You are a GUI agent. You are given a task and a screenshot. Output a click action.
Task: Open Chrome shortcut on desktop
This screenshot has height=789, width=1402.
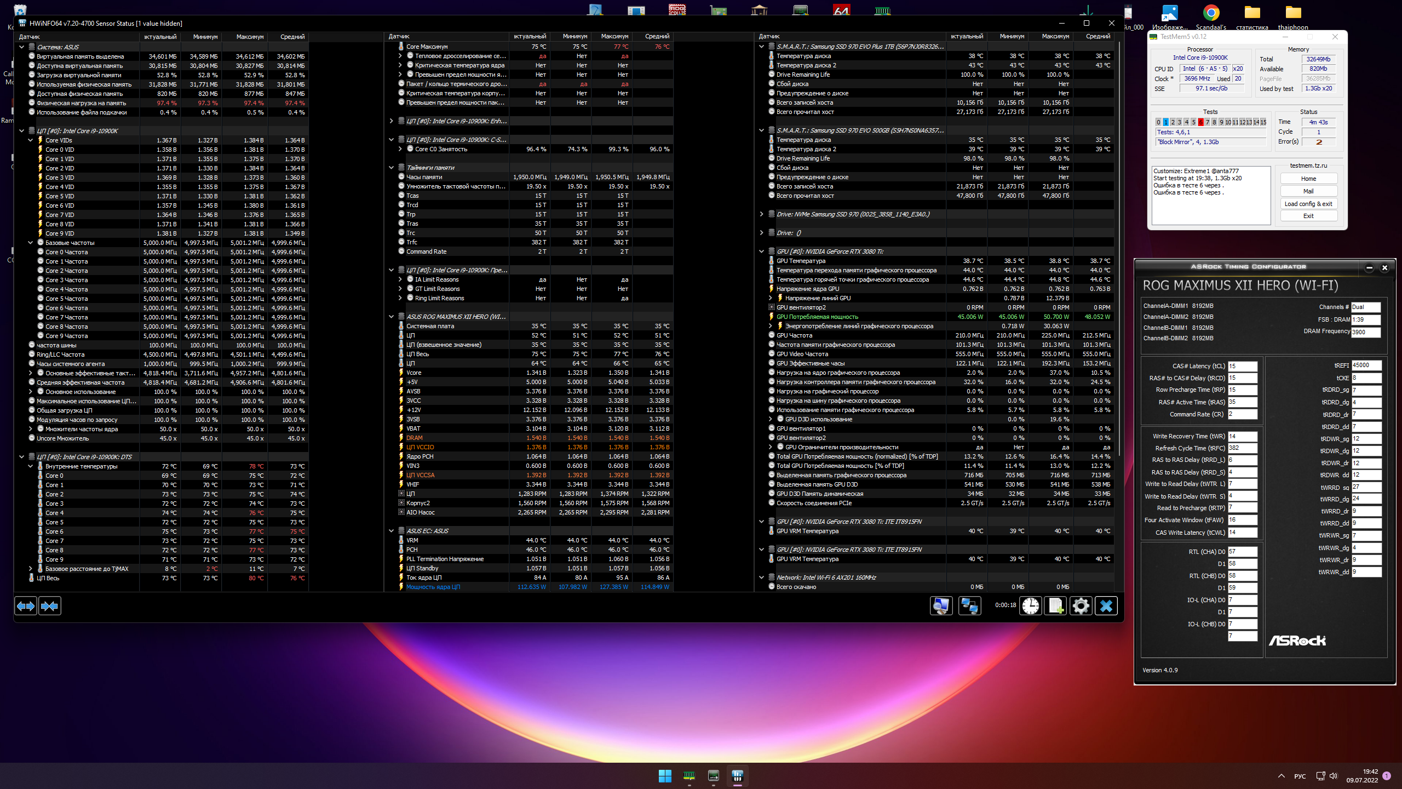coord(1211,13)
